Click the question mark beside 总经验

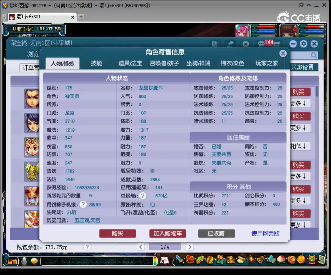pyautogui.click(x=143, y=196)
